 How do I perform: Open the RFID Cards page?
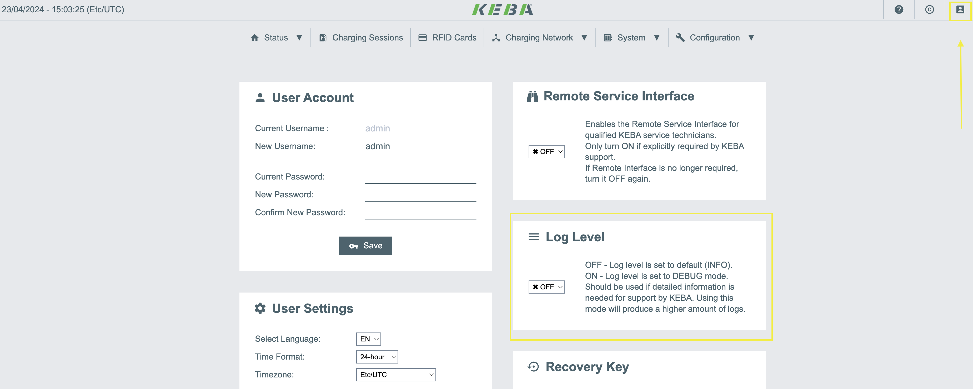tap(454, 38)
